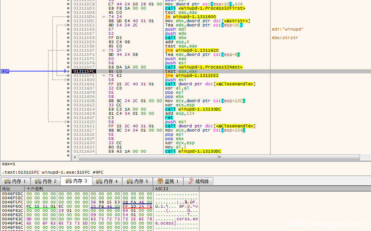Select the ret instruction at 0131161F
Screen dimensions: 371x231
tap(169, 117)
